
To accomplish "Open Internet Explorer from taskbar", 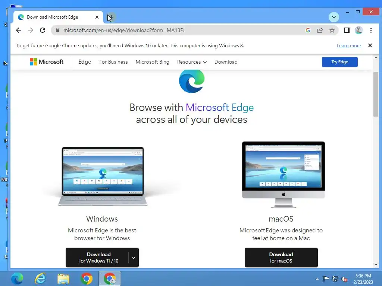I will pyautogui.click(x=40, y=279).
